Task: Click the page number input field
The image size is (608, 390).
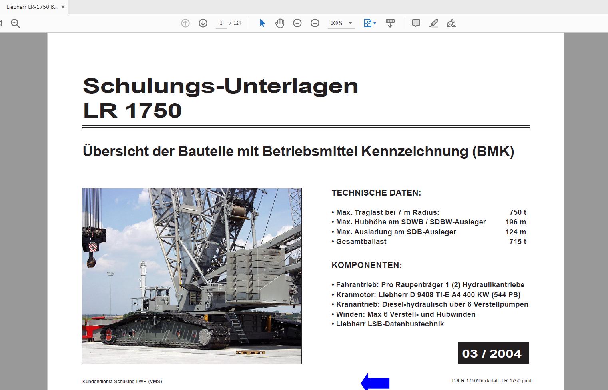Action: pyautogui.click(x=221, y=23)
